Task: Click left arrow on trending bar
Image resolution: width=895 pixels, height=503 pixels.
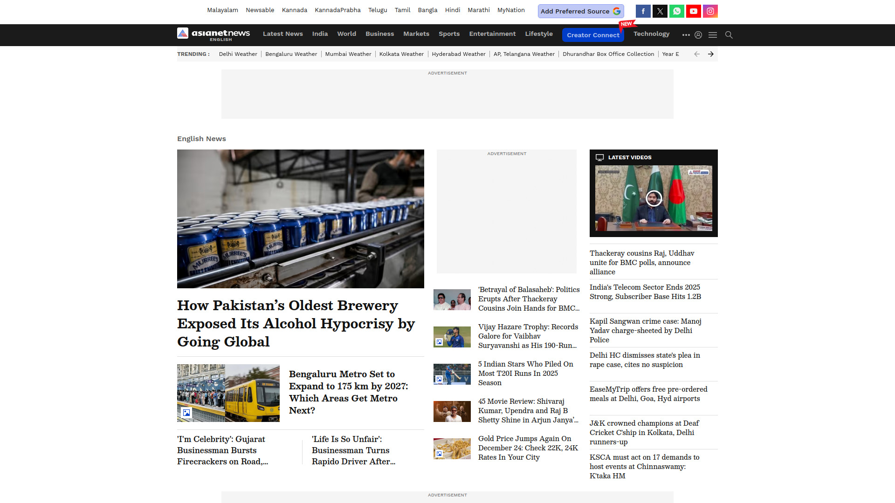Action: pos(696,54)
